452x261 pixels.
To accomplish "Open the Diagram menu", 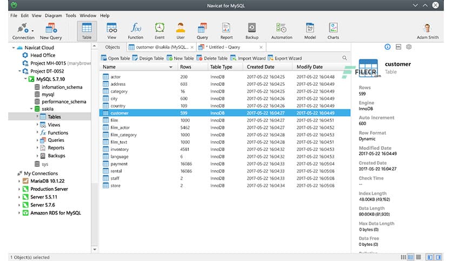I will [x=53, y=16].
